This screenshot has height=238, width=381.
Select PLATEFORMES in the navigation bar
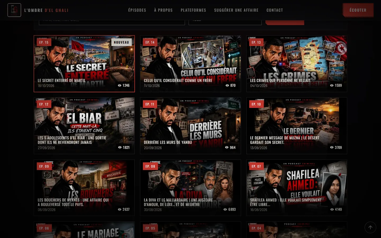[193, 10]
